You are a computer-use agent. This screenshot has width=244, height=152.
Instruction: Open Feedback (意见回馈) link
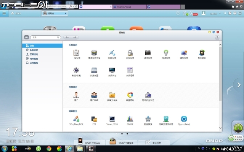pyautogui.click(x=154, y=142)
